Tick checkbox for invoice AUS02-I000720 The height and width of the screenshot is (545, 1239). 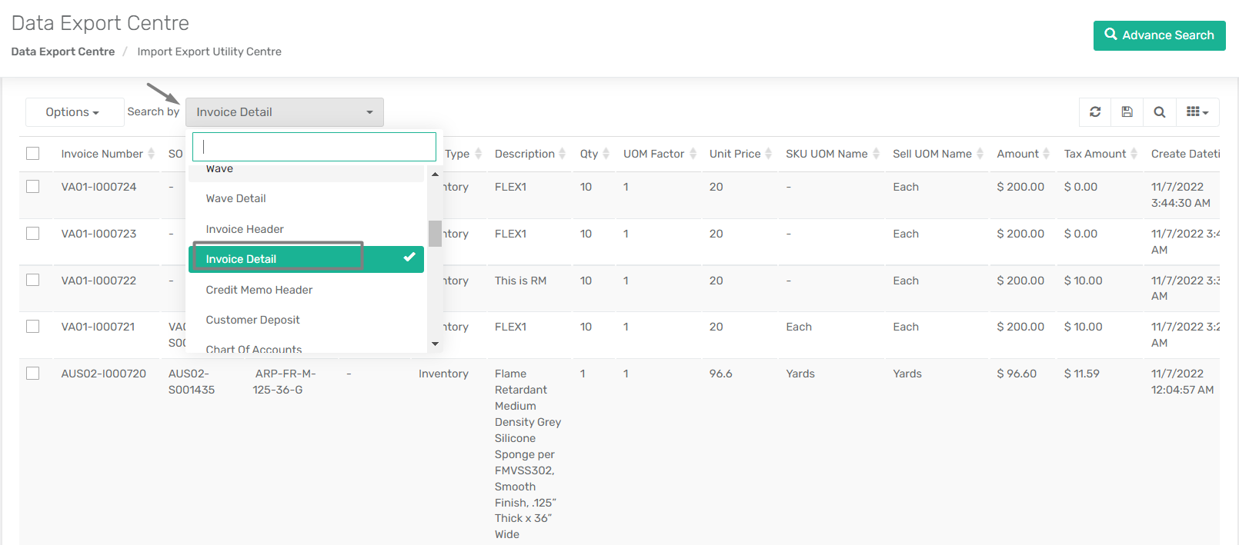coord(32,373)
